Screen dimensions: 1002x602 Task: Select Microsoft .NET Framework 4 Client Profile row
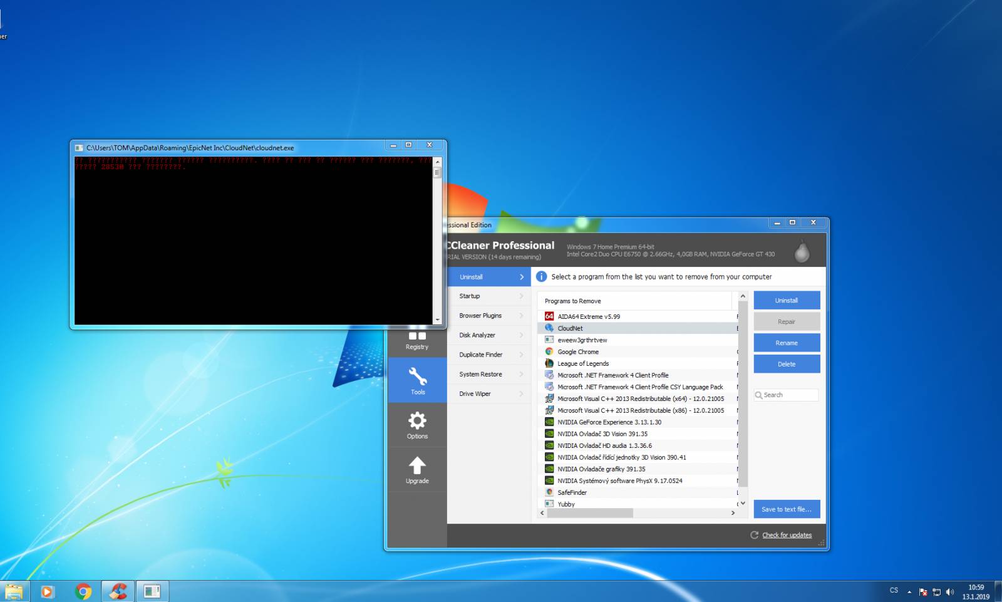[638, 375]
